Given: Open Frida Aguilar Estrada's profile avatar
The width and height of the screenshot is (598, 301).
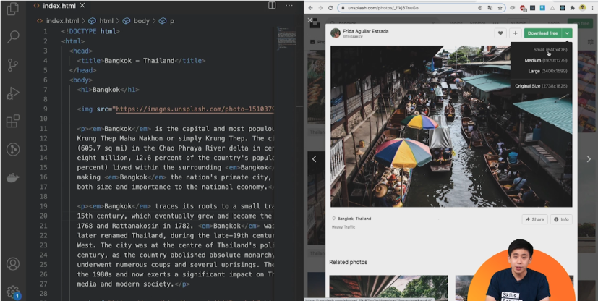Looking at the screenshot, I should pyautogui.click(x=336, y=33).
